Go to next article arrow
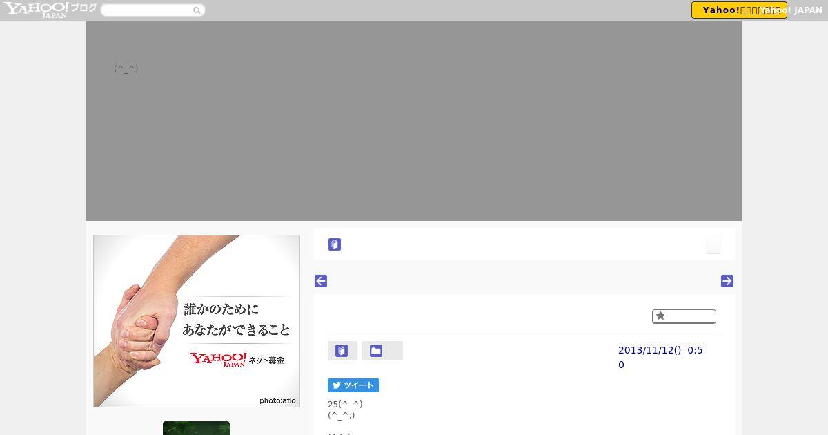This screenshot has width=828, height=435. coord(727,281)
